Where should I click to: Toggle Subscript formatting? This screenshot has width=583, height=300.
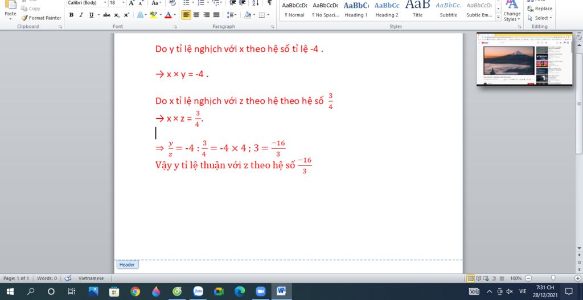click(117, 15)
